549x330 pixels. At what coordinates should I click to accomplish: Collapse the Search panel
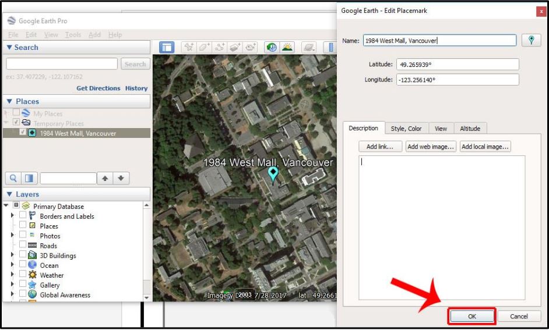9,47
